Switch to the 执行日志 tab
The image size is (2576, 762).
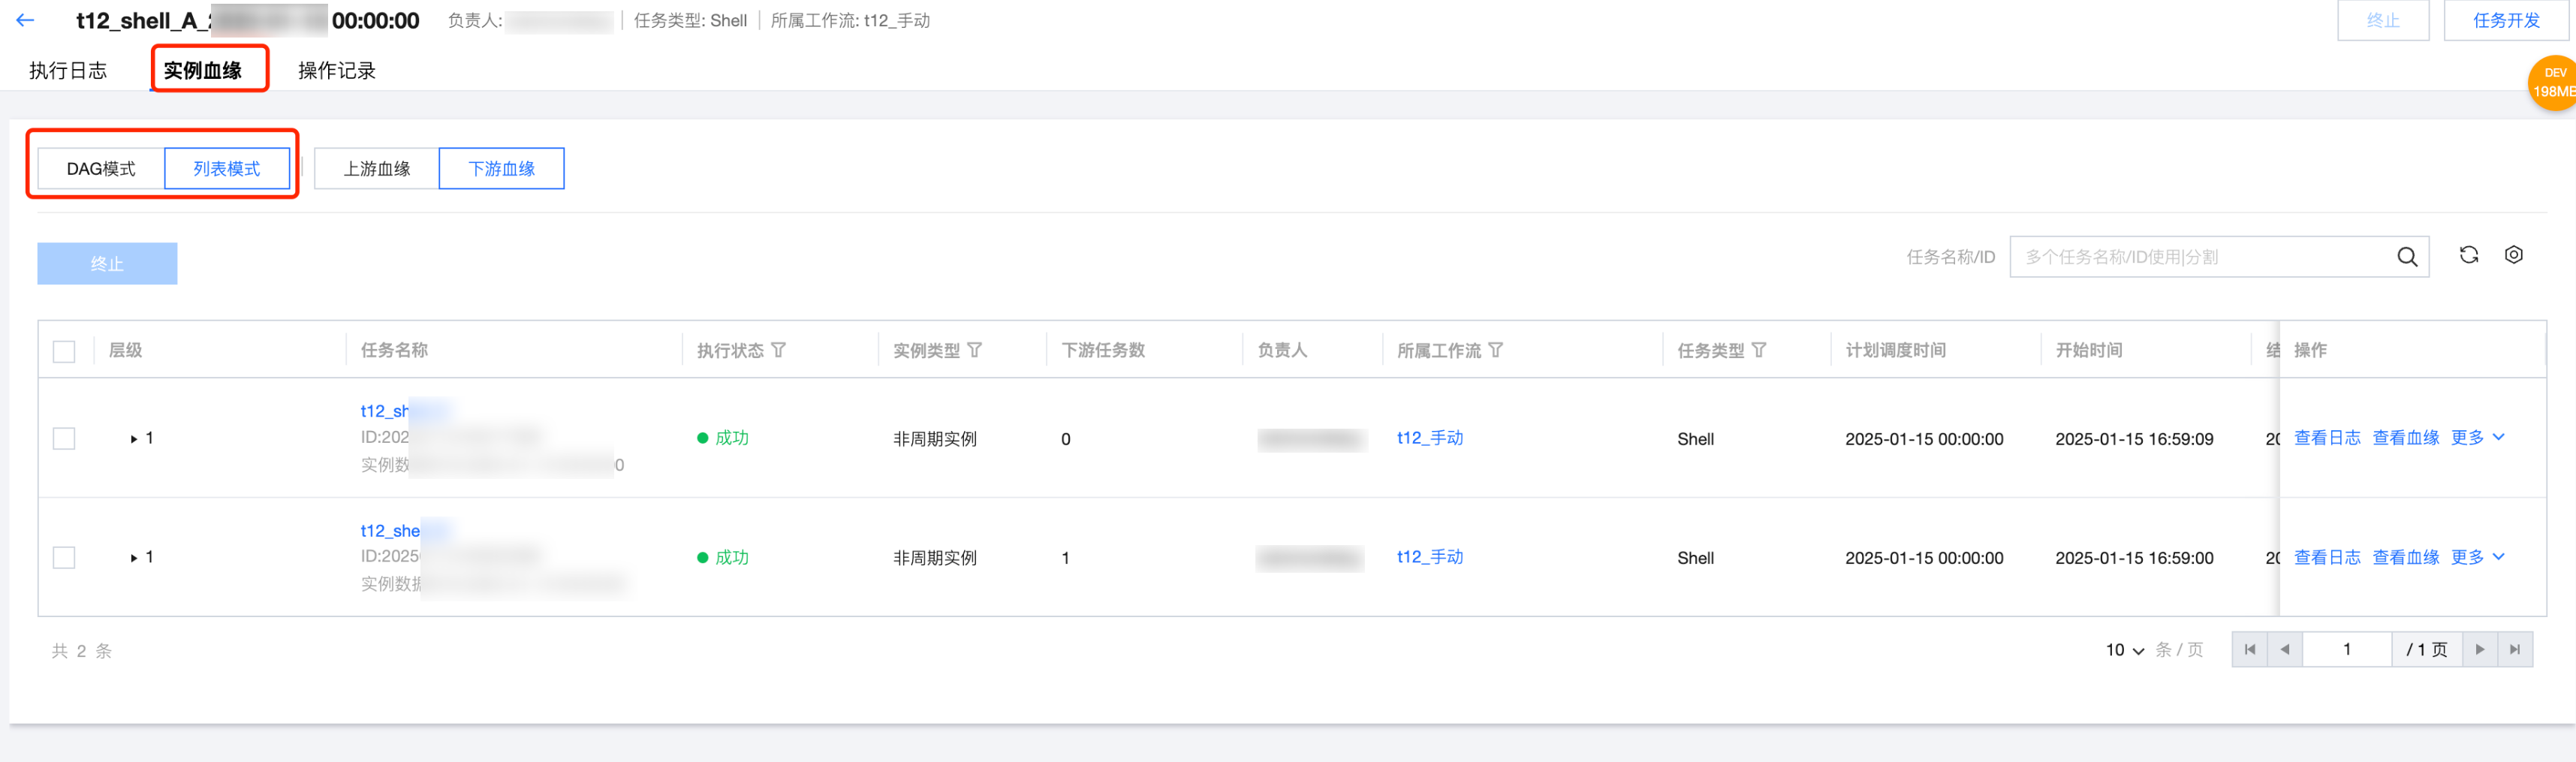68,71
